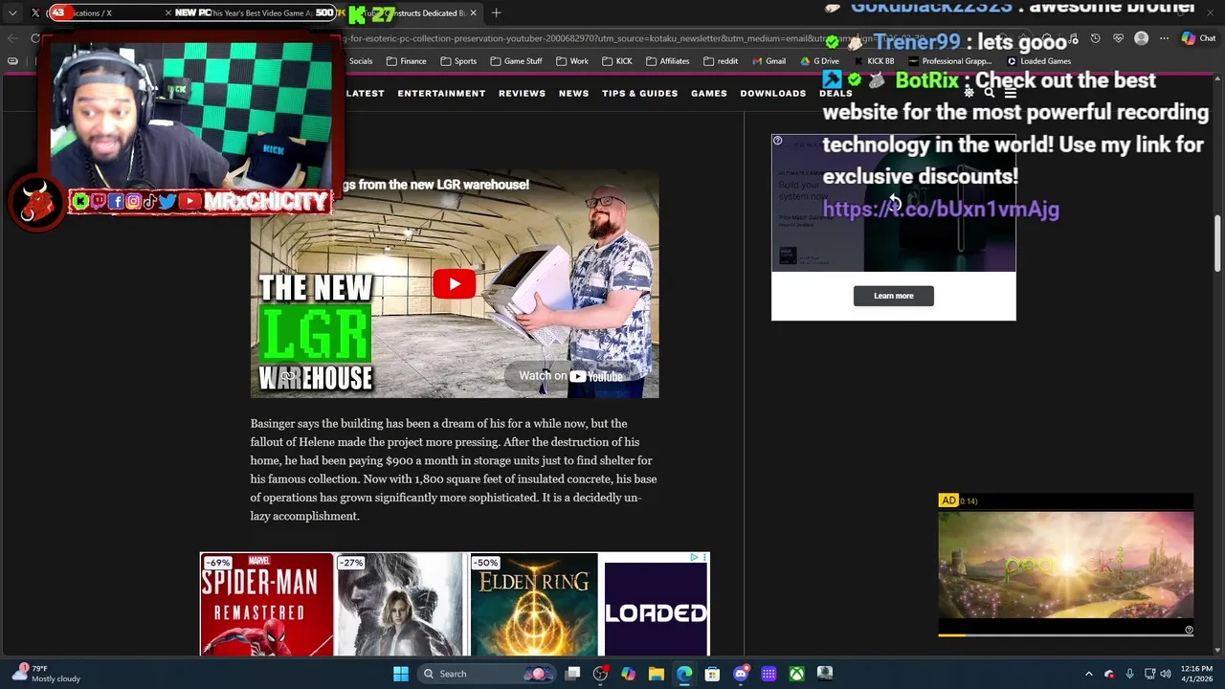This screenshot has height=689, width=1225.
Task: Open the browser profile avatar
Action: tap(1141, 38)
